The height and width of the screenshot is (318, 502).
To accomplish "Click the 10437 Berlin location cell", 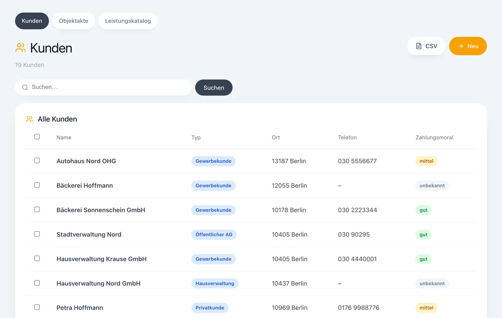I will pyautogui.click(x=289, y=283).
